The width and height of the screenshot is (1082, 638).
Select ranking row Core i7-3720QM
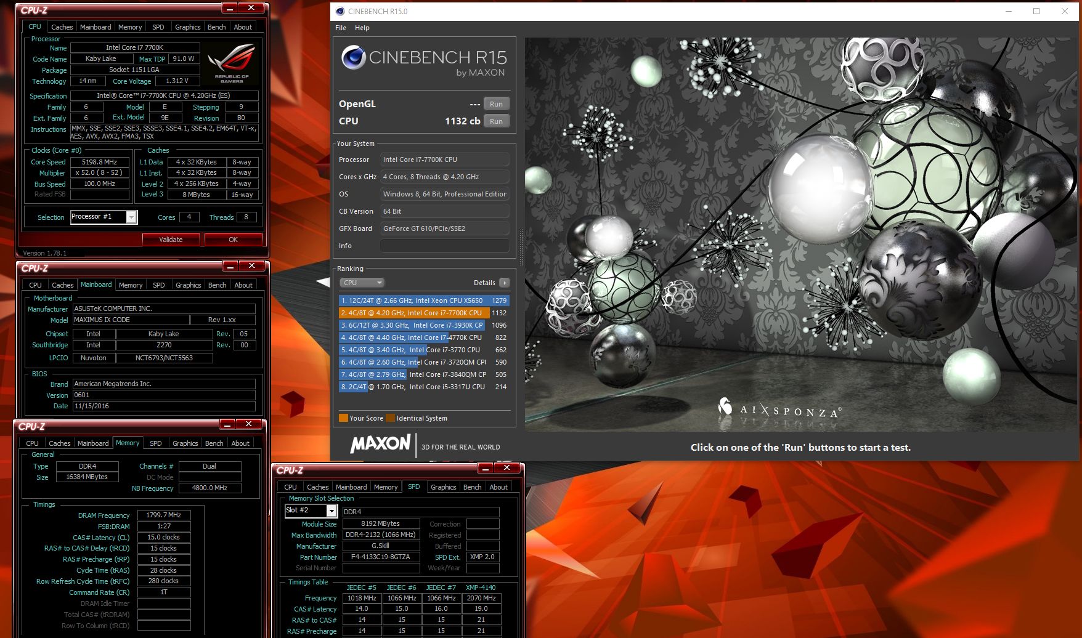pos(423,362)
